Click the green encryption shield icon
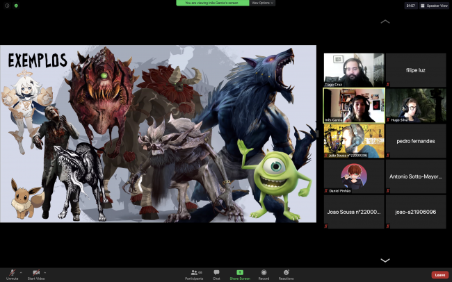The image size is (452, 282). pyautogui.click(x=16, y=5)
